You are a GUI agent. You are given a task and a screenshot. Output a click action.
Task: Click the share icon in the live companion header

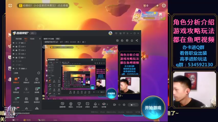click(137, 40)
